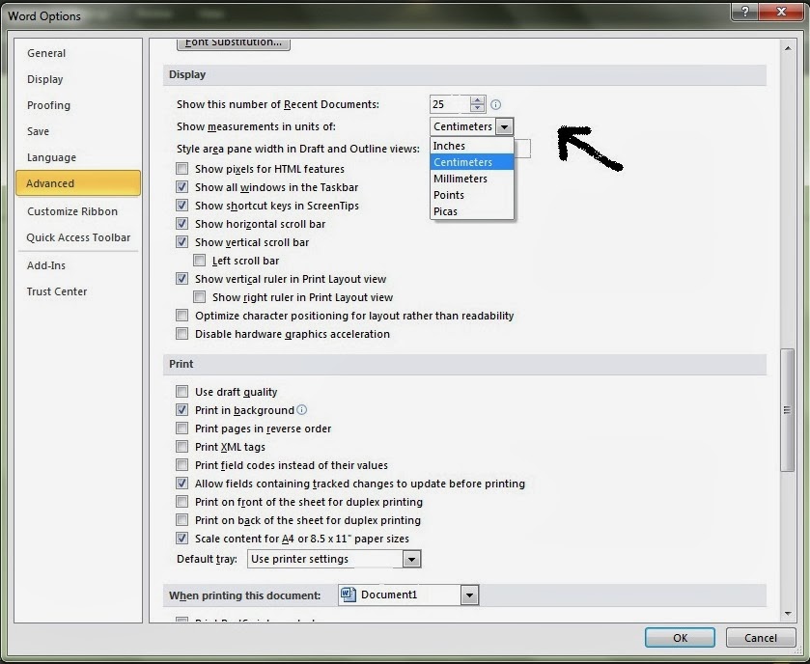810x664 pixels.
Task: Increase Recent Documents count with up arrow
Action: [478, 100]
